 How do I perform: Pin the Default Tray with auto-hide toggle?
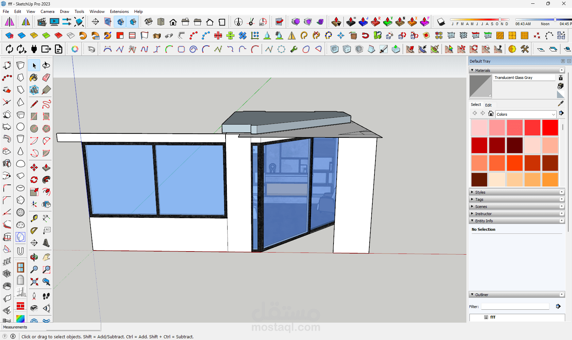[x=563, y=61]
